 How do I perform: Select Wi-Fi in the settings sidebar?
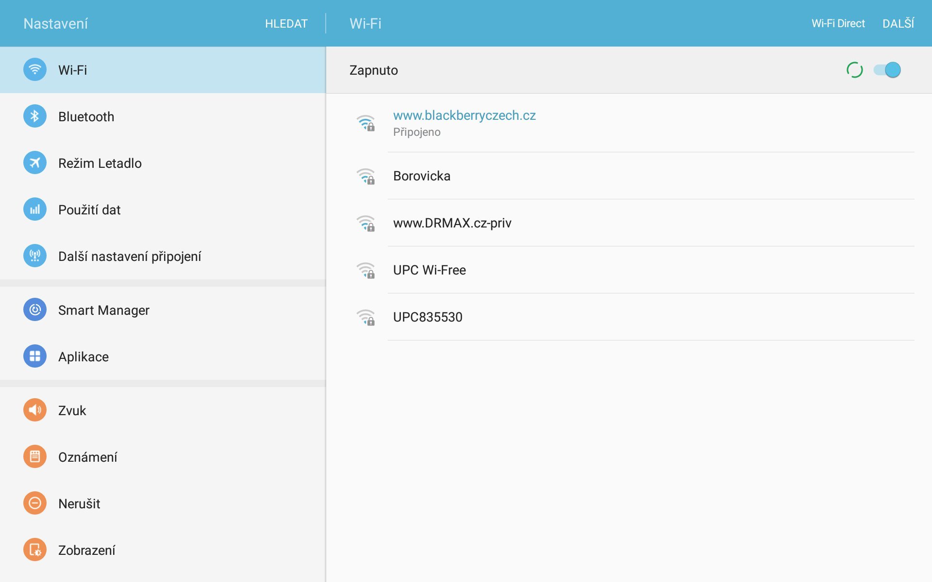click(x=163, y=70)
